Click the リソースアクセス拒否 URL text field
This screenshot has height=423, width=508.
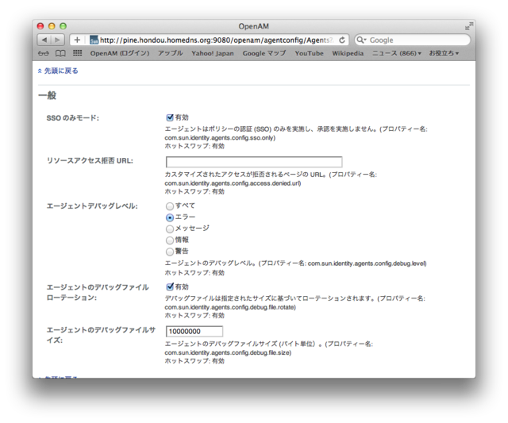pos(253,162)
